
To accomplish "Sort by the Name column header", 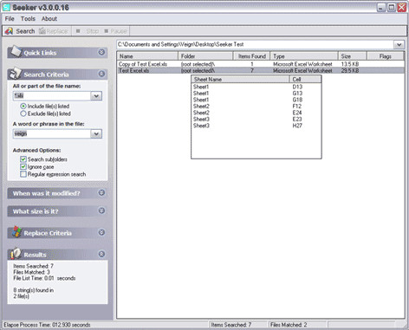I will pyautogui.click(x=147, y=56).
